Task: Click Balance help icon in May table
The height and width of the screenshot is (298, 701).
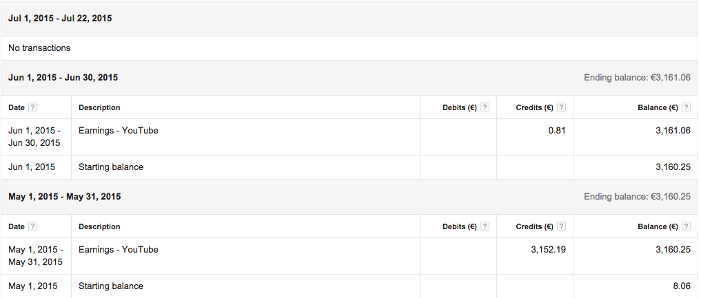Action: [x=686, y=226]
